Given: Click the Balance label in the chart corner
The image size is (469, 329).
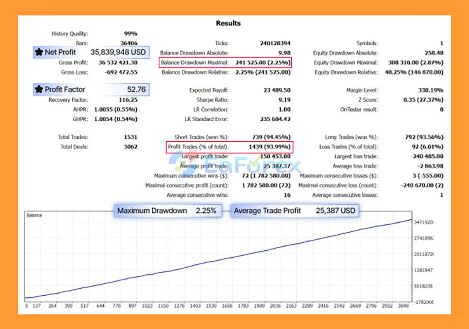Looking at the screenshot, I should (34, 215).
